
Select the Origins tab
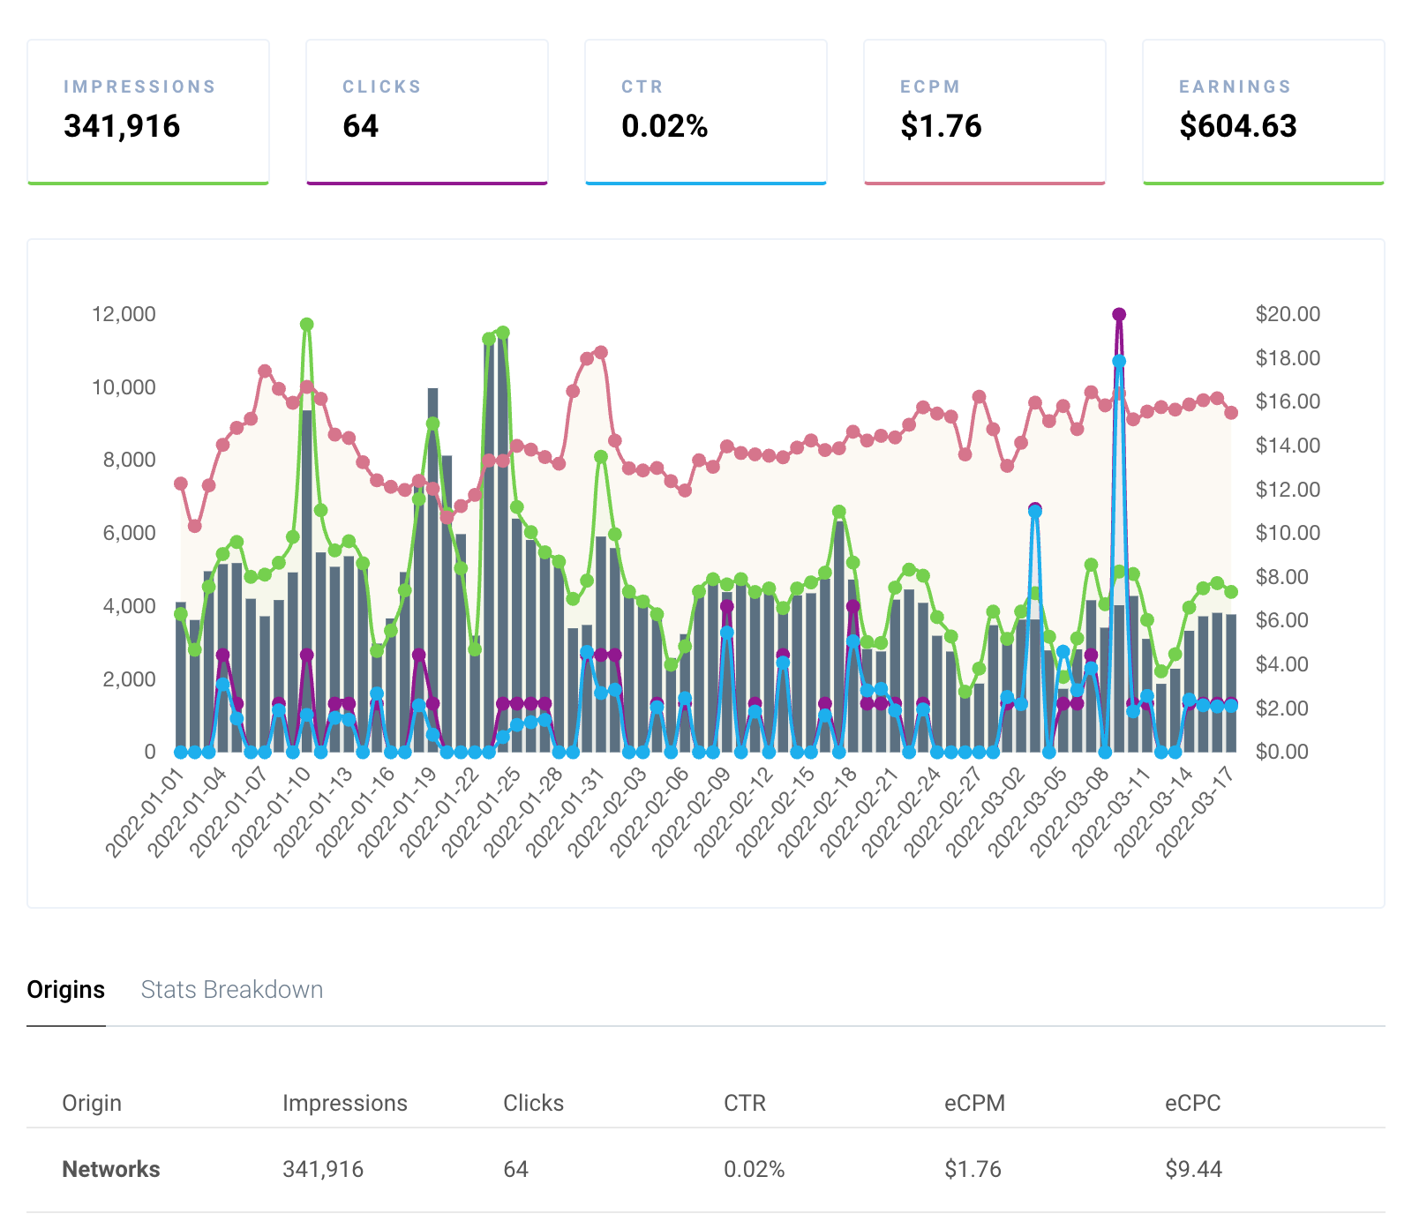click(66, 990)
